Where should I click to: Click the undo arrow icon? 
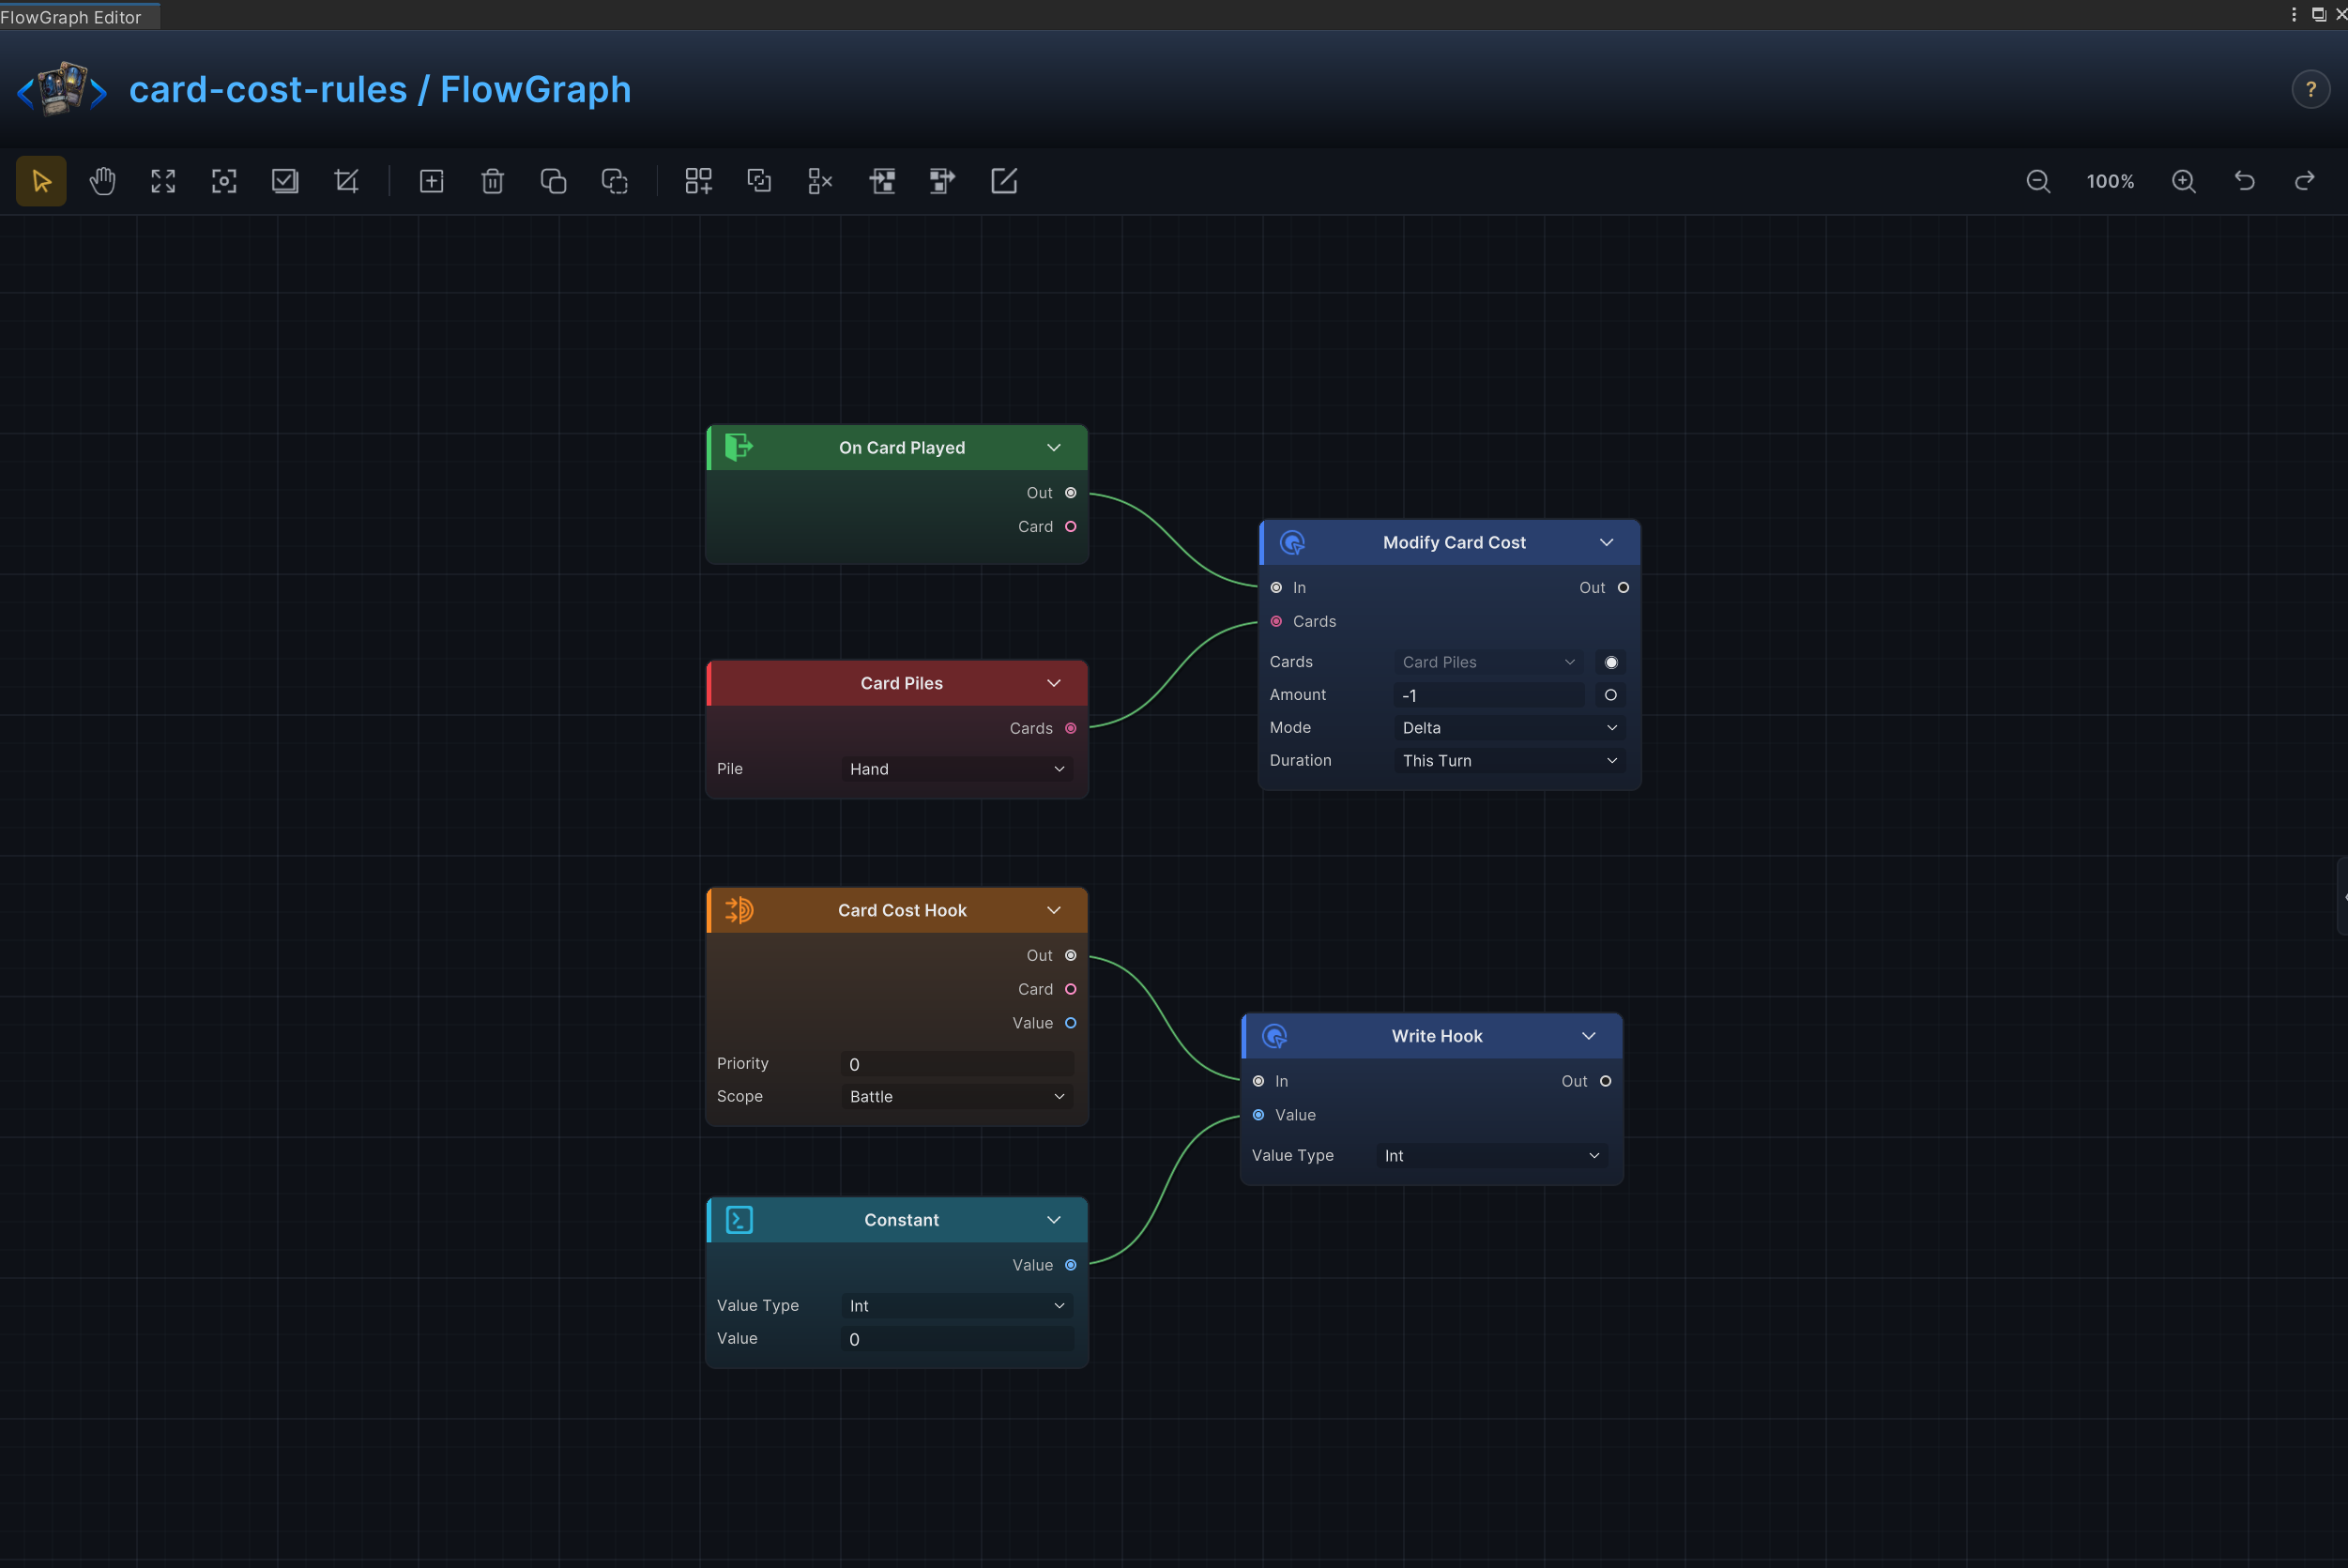[2245, 181]
